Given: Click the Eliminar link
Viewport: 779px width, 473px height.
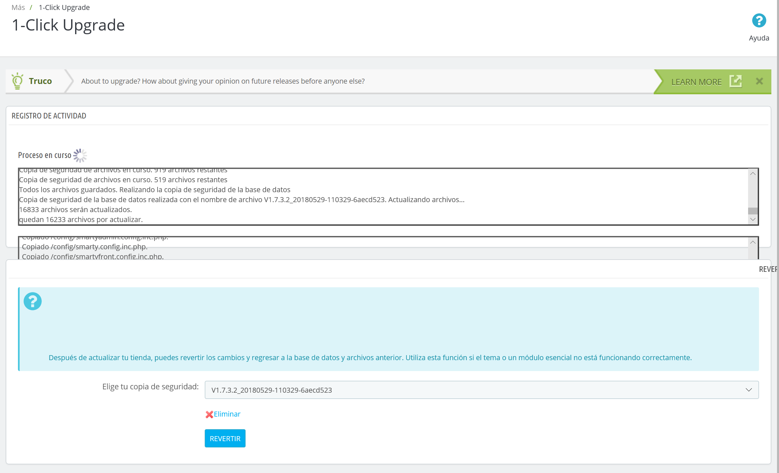Looking at the screenshot, I should (227, 414).
